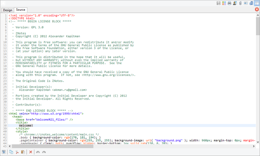Click the xml version declaration line
260x156 pixels.
42,16
